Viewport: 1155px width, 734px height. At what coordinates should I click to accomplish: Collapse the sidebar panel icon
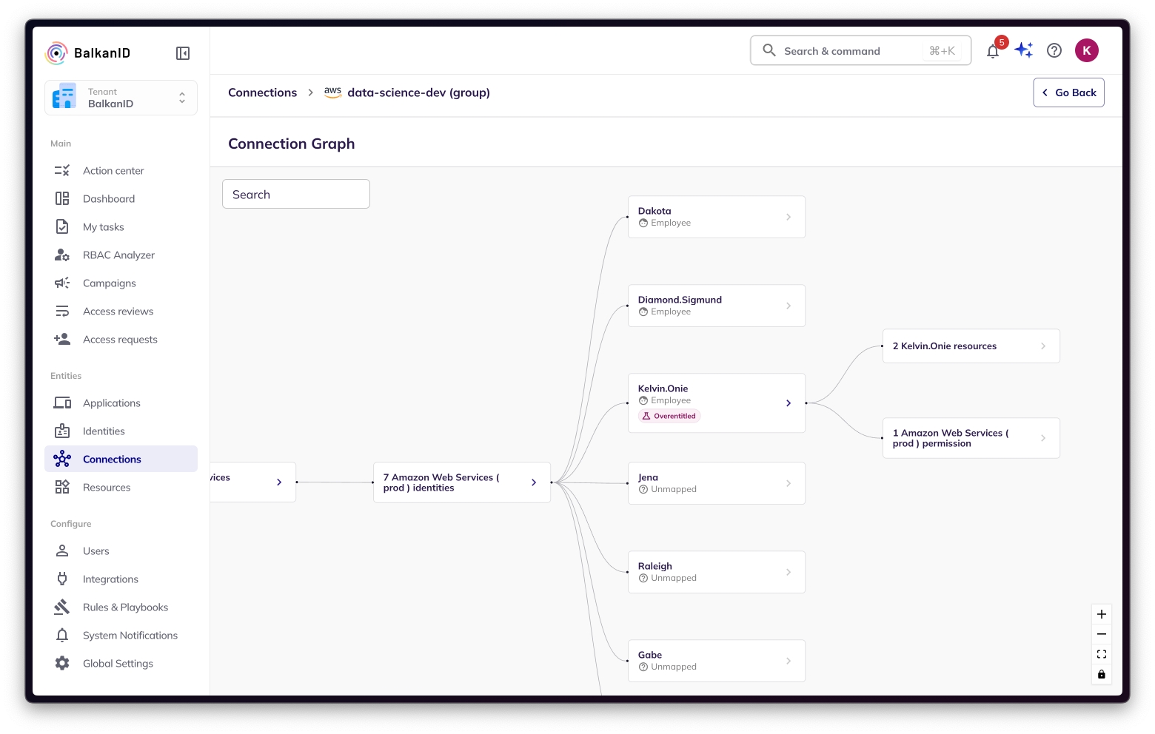[x=183, y=53]
